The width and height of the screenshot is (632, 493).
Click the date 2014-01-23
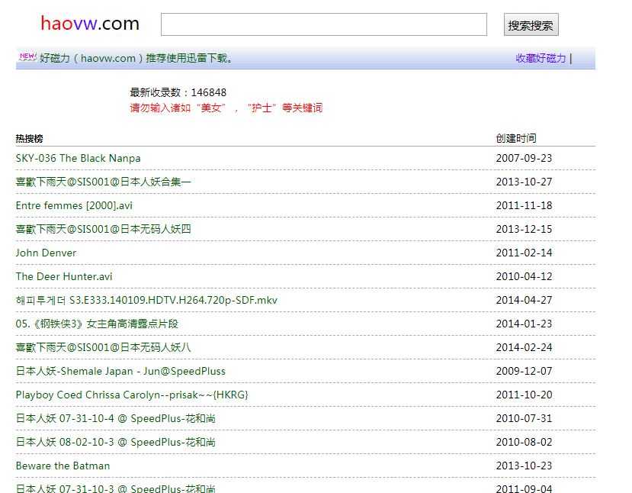[x=524, y=324]
